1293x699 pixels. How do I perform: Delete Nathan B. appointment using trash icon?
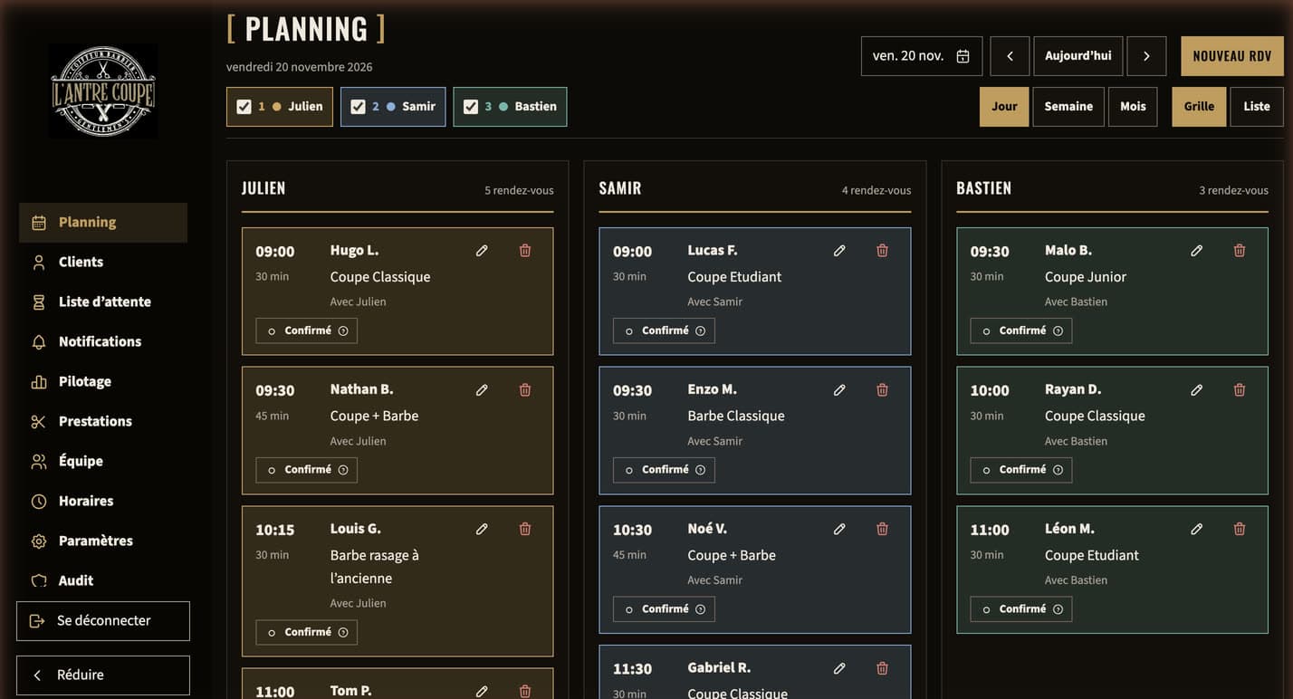pos(525,390)
